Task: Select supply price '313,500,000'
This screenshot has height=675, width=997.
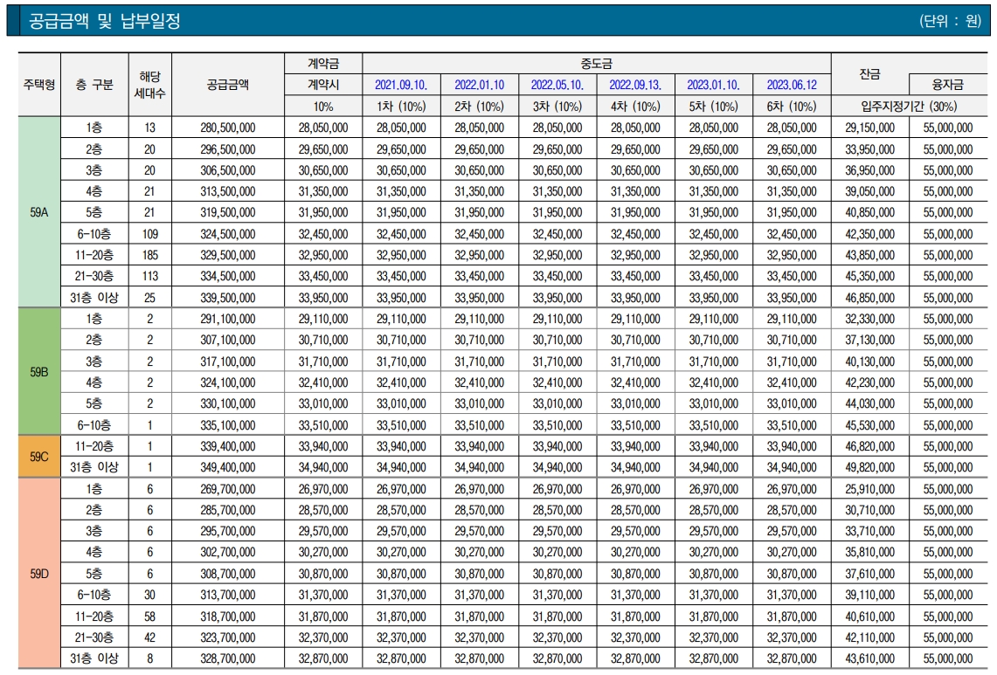Action: pos(228,191)
